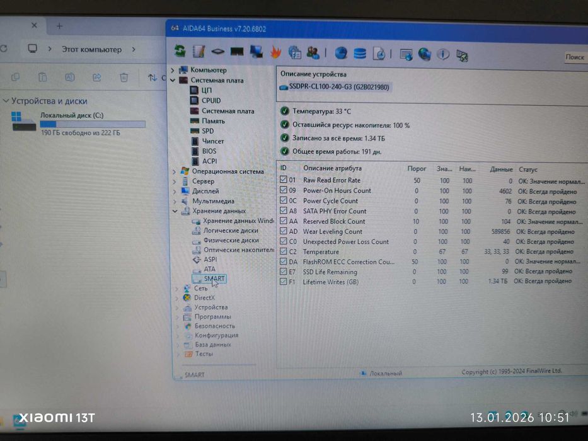Click the Sort arrows icon in Explorer toolbar
Viewport: 588px width, 441px height.
click(x=153, y=77)
